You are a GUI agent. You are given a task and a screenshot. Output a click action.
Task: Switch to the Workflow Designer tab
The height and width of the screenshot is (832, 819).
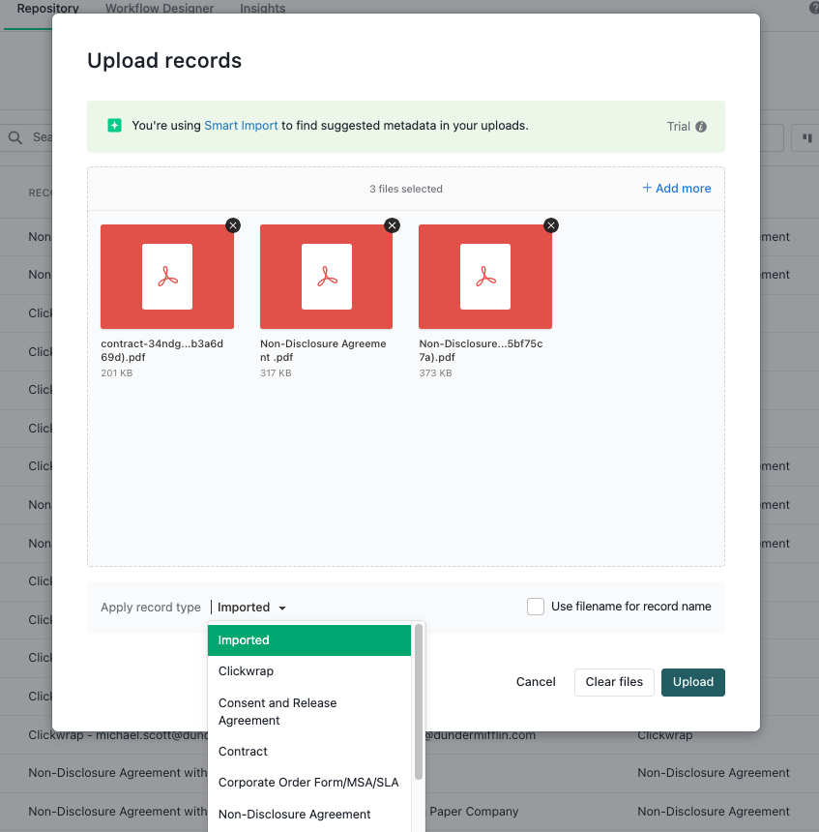[x=160, y=8]
